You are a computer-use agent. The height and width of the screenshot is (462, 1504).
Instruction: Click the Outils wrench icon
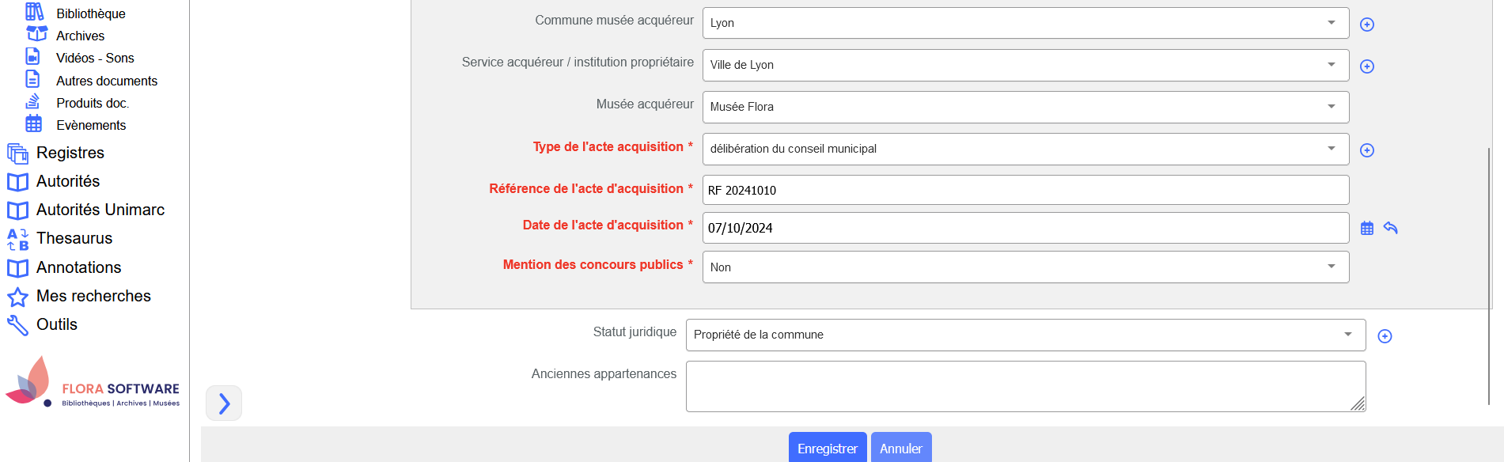[17, 325]
